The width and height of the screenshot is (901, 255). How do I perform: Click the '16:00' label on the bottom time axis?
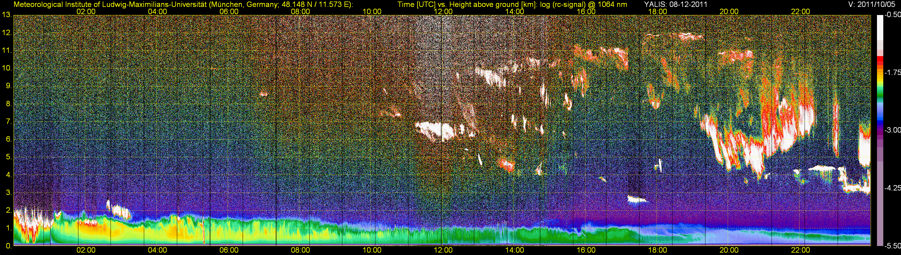[x=586, y=250]
